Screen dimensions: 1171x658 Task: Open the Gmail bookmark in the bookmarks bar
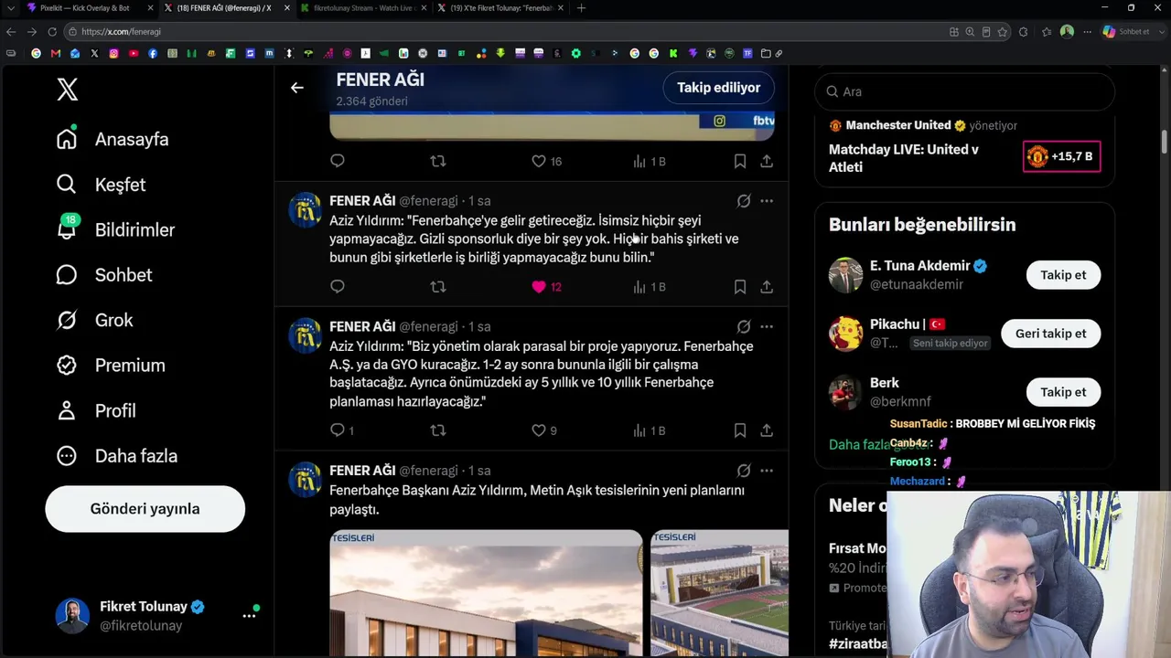tap(56, 54)
